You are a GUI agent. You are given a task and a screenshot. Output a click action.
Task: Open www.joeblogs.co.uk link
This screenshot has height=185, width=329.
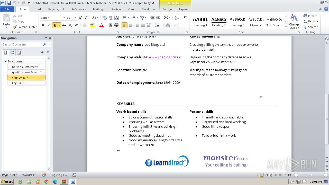(x=165, y=57)
